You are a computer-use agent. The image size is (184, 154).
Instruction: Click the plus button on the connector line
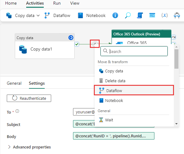95,44
